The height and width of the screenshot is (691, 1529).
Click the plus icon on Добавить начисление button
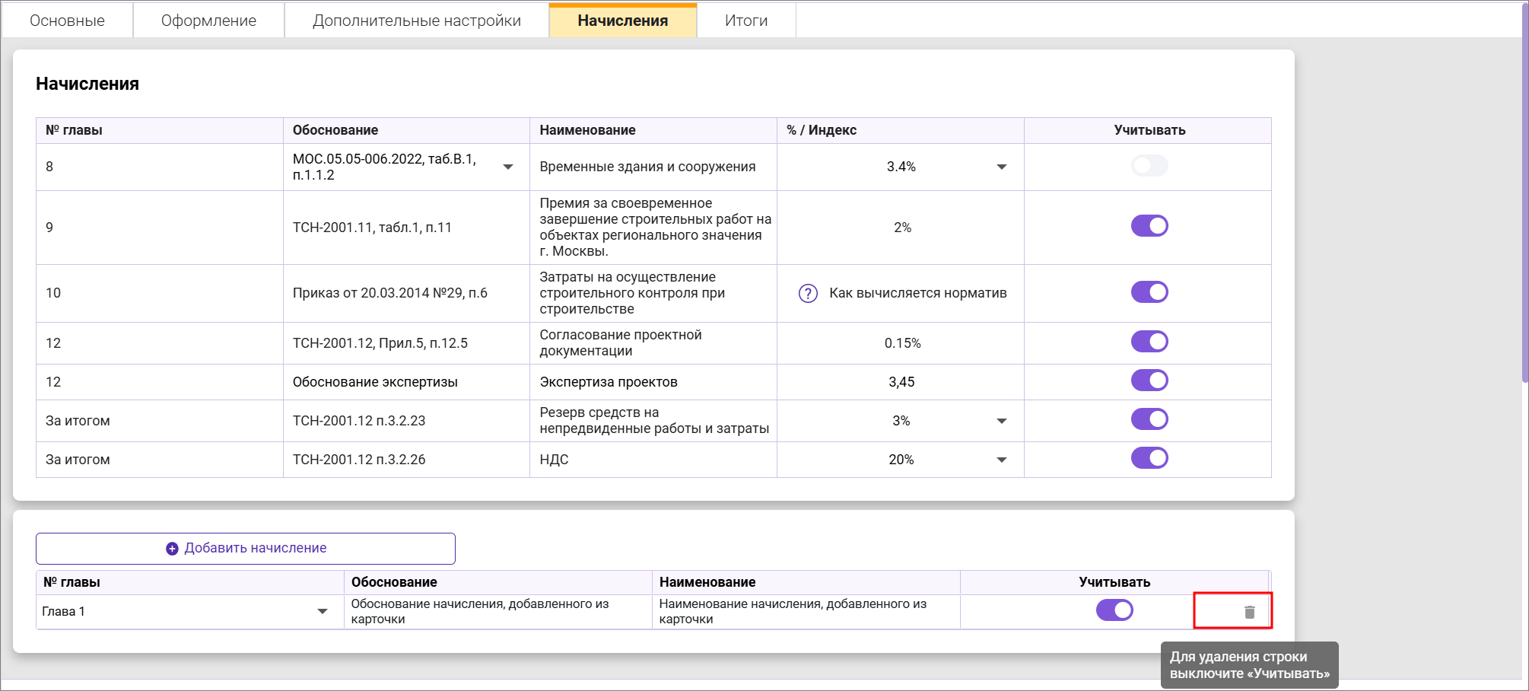coord(170,547)
